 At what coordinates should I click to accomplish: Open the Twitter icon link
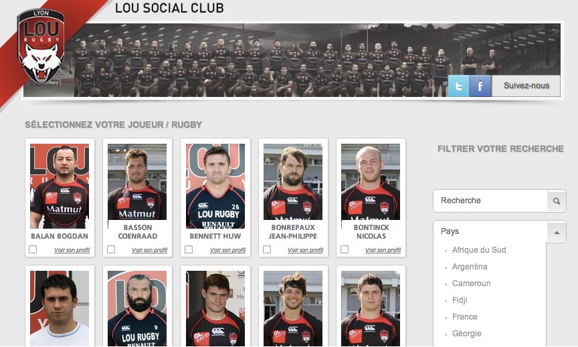458,86
